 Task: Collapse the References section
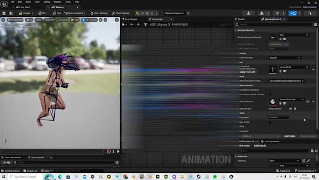point(235,156)
